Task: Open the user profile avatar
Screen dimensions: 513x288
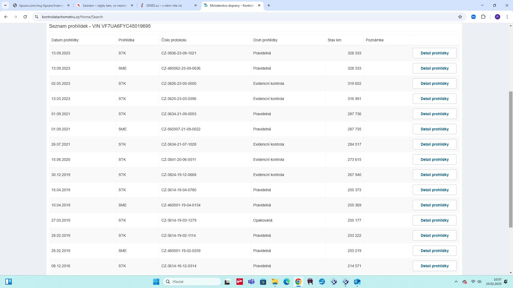Action: pyautogui.click(x=497, y=17)
